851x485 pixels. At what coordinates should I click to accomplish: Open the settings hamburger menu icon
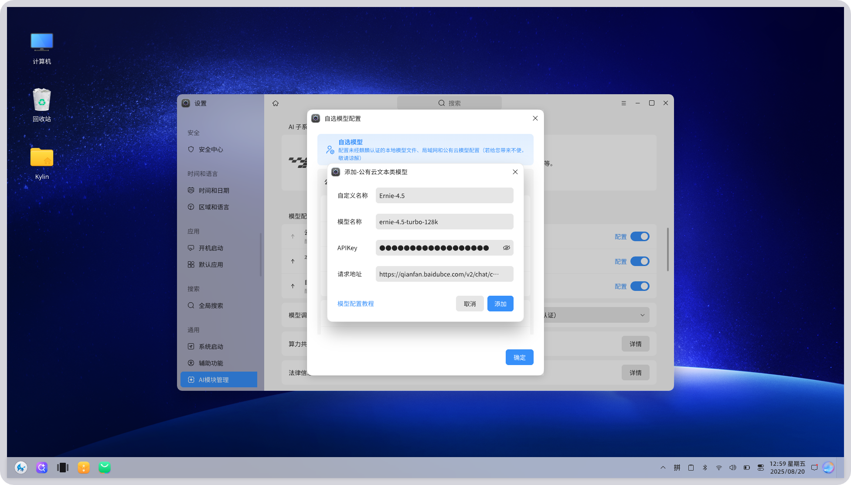click(623, 103)
